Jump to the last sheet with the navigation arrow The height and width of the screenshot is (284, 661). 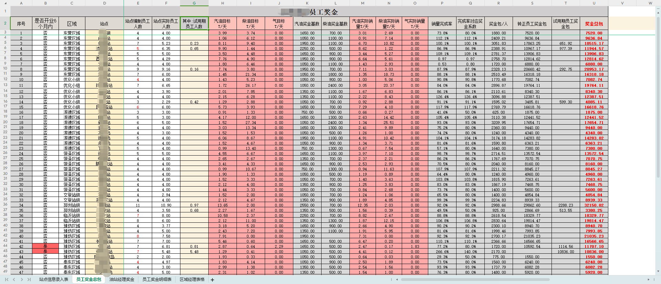tap(29, 280)
